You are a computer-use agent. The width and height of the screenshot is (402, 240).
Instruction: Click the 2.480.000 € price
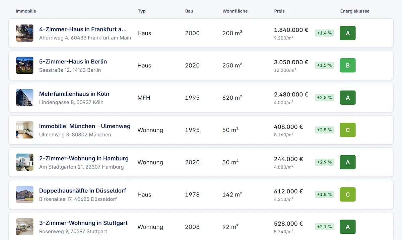pos(291,94)
